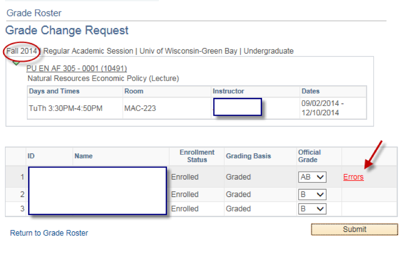Open the official grade dropdown for row 2
414x255 pixels.
tap(312, 195)
